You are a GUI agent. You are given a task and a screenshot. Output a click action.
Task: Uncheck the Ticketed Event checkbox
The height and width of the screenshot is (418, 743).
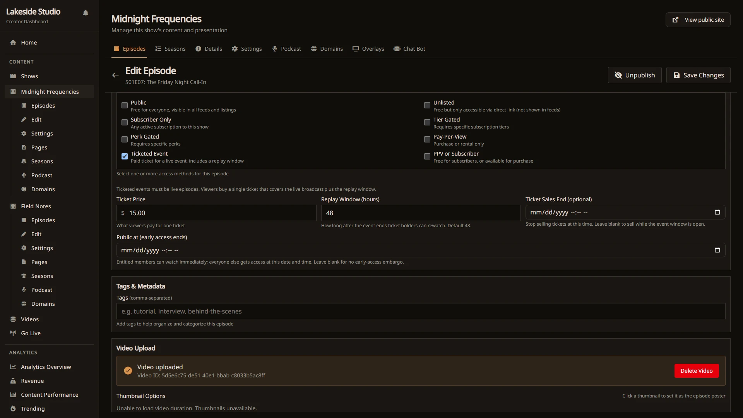coord(125,156)
